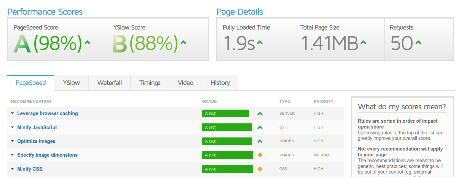
Task: Click green up arrow in Minify JavaScript row
Action: [x=260, y=128]
